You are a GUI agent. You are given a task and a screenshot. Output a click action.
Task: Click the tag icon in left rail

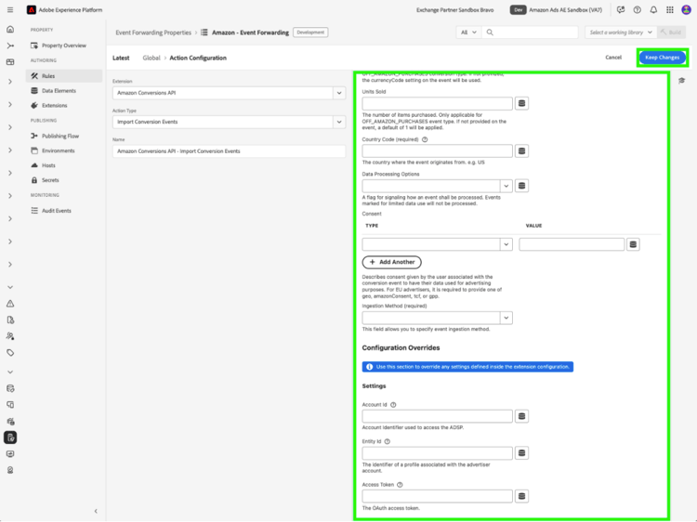[10, 353]
